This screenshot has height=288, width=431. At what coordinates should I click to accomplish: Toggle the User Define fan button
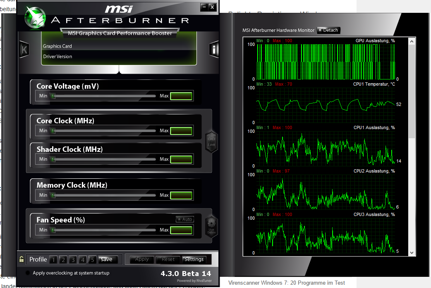point(211,226)
